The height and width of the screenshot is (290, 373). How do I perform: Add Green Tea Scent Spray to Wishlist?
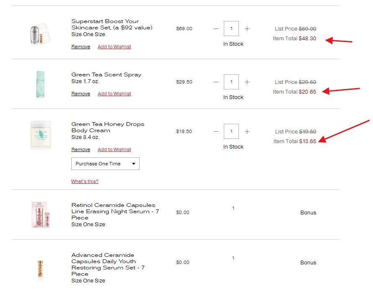tap(114, 94)
